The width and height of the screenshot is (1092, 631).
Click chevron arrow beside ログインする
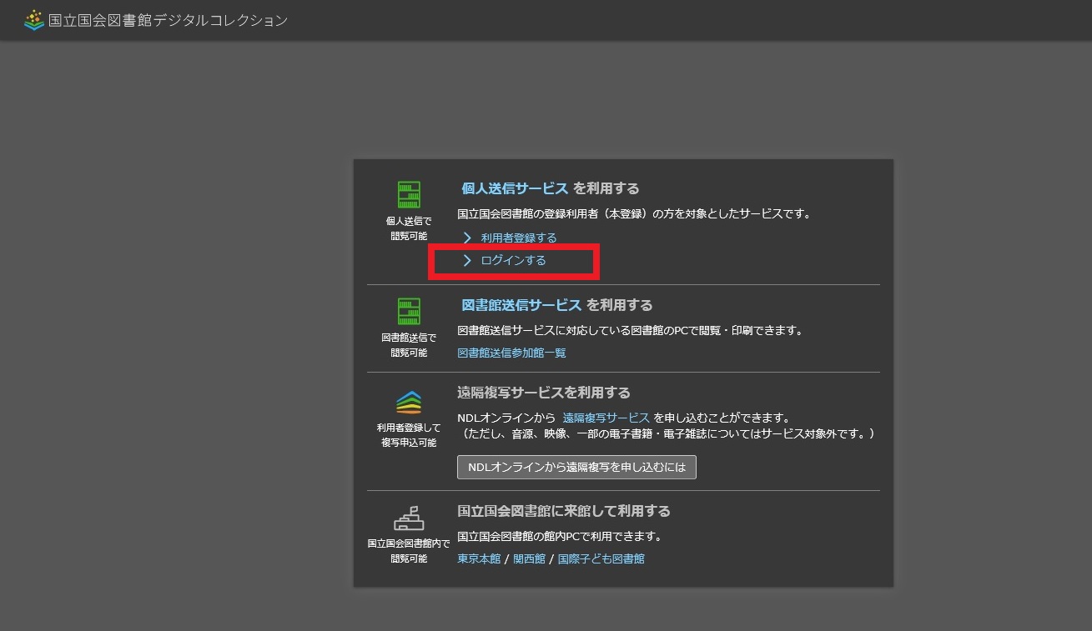[x=467, y=261]
